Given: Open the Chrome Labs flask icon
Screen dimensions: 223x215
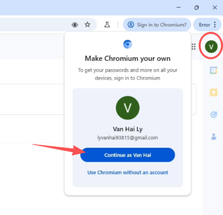Looking at the screenshot, I should pos(107,25).
